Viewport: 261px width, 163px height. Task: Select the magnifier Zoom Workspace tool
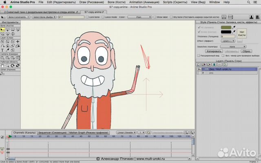[x=8, y=65]
